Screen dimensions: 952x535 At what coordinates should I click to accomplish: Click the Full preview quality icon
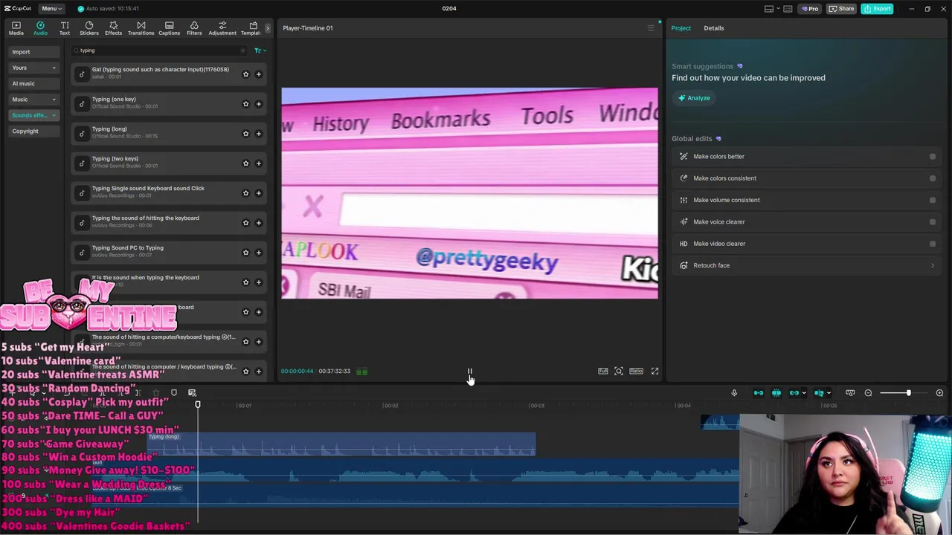click(x=603, y=371)
